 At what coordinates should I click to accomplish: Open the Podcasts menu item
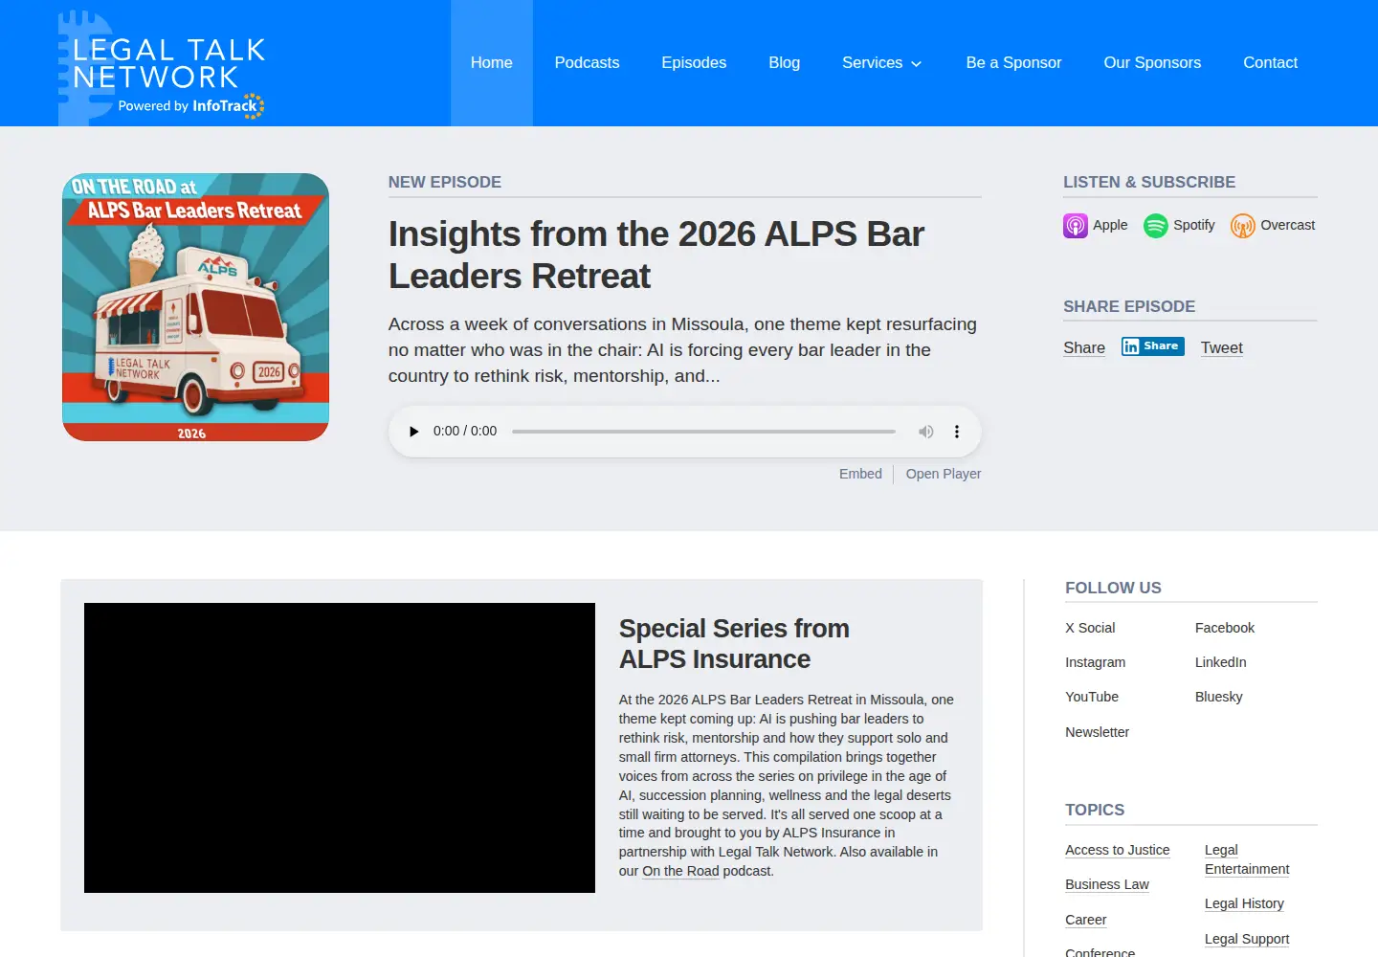pos(588,63)
